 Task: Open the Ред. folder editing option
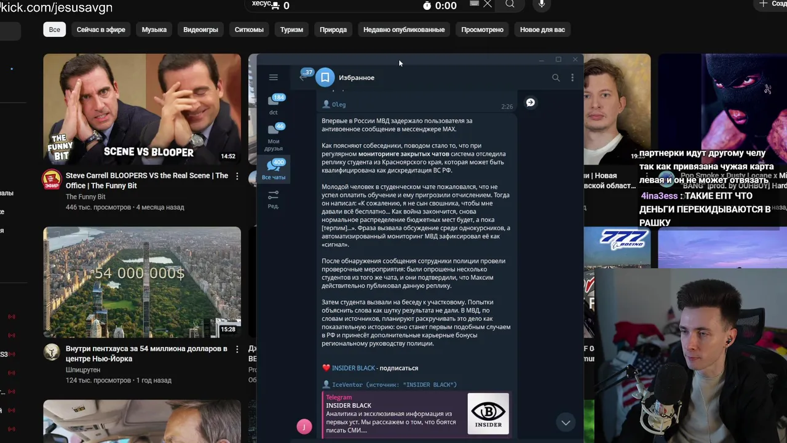coord(274,199)
